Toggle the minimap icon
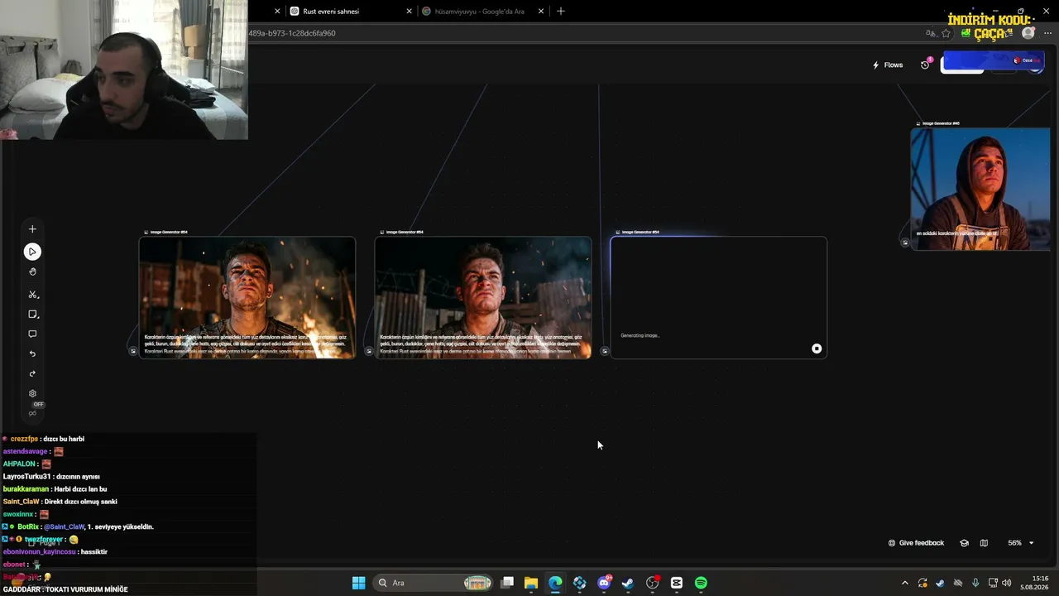 pos(984,543)
